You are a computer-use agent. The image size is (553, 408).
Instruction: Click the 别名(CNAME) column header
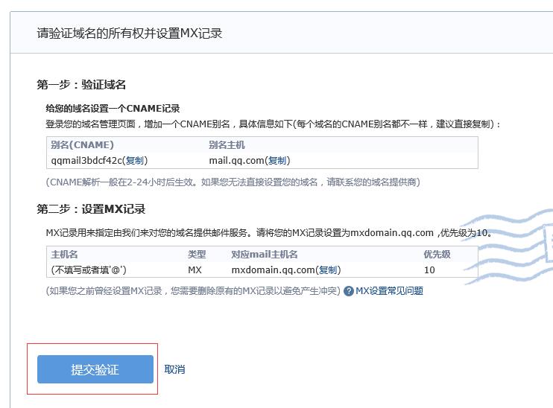82,144
